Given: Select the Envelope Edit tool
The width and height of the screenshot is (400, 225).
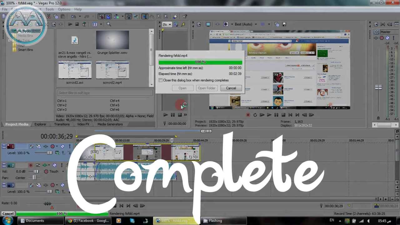Looking at the screenshot, I should (x=152, y=16).
